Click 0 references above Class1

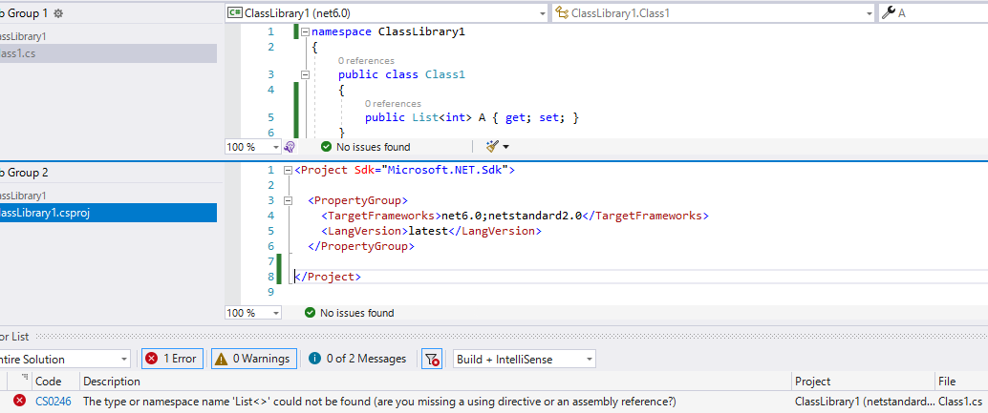[366, 61]
